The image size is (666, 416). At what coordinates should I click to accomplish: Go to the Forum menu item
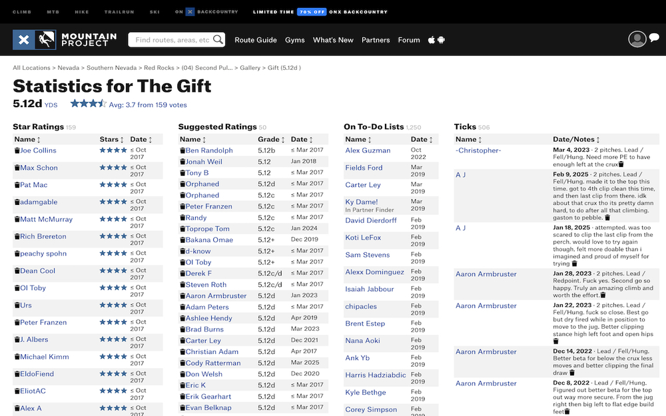(409, 40)
